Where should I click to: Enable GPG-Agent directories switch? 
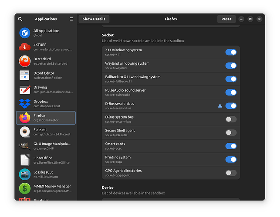(x=231, y=173)
